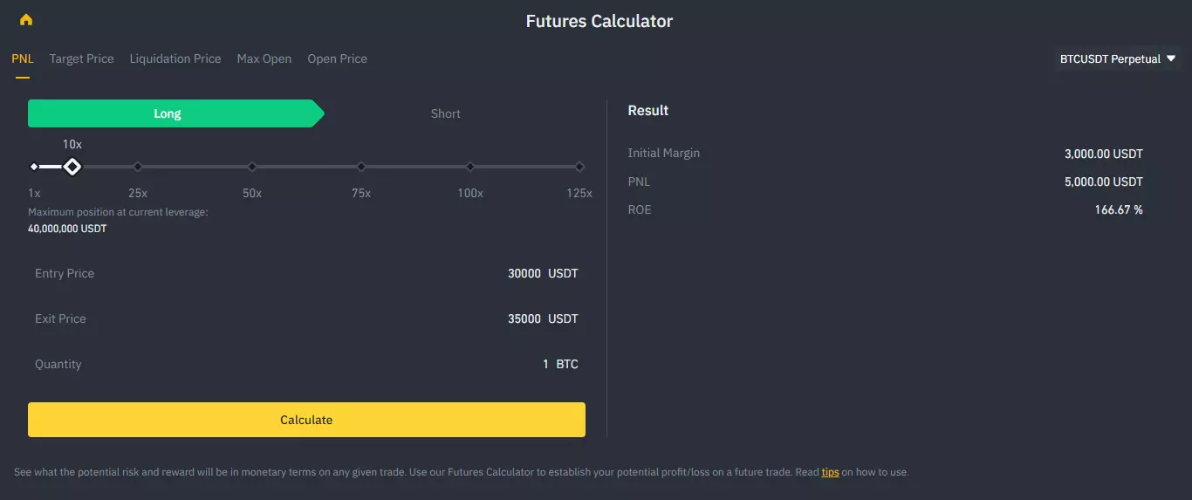This screenshot has width=1192, height=500.
Task: Select the PNL tab
Action: [x=23, y=58]
